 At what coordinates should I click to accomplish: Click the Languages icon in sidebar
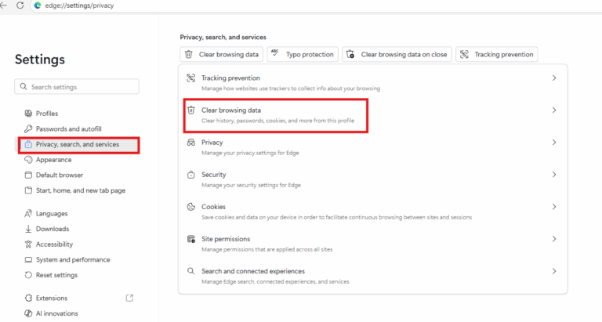[28, 213]
